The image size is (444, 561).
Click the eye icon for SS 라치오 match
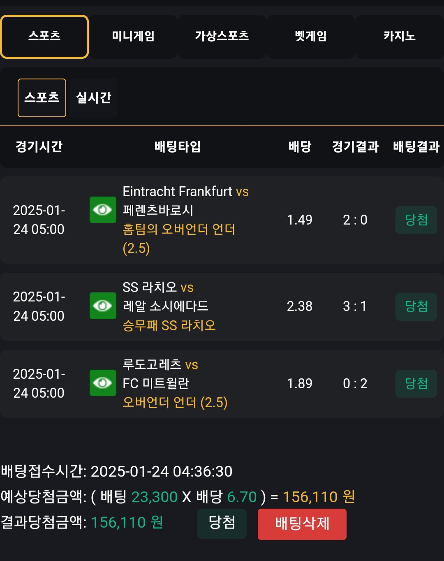click(x=103, y=306)
